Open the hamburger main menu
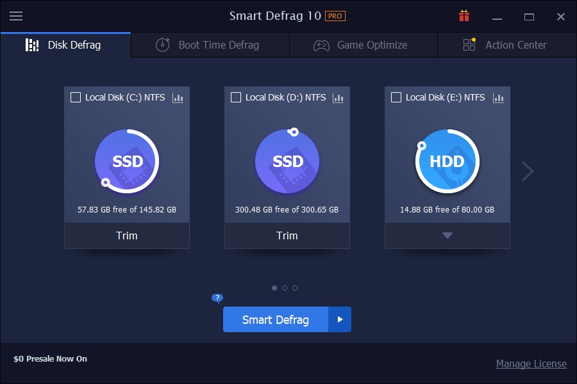The image size is (577, 384). 16,16
